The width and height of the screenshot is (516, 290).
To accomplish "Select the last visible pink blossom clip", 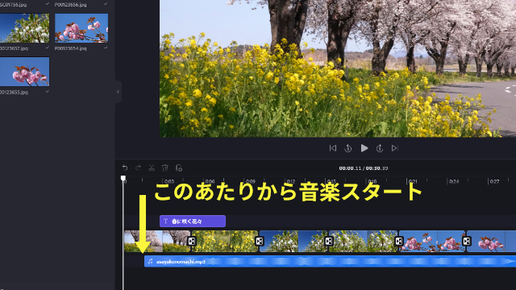I will tap(491, 242).
